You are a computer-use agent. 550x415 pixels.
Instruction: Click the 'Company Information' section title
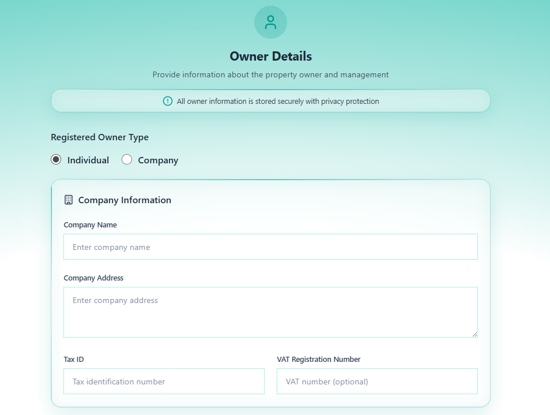125,200
